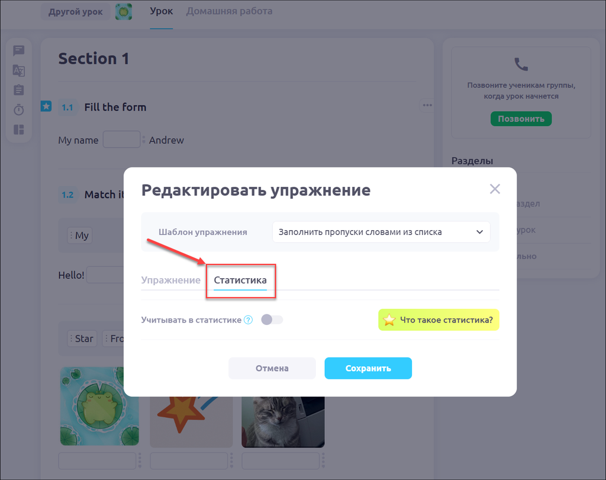The height and width of the screenshot is (480, 606).
Task: Click the Отмена button
Action: coord(272,368)
